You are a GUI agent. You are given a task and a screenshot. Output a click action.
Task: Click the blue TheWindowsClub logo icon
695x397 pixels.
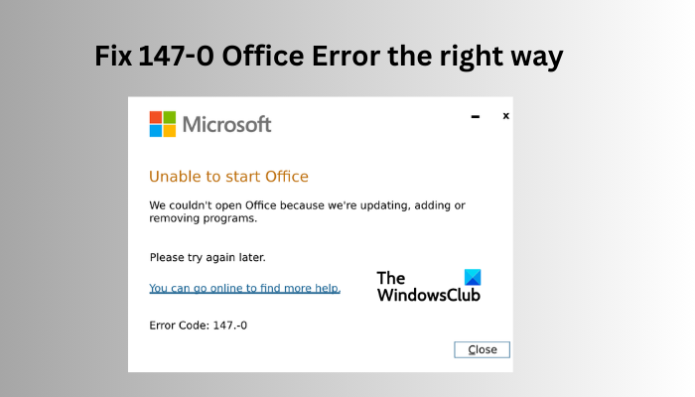pos(472,278)
